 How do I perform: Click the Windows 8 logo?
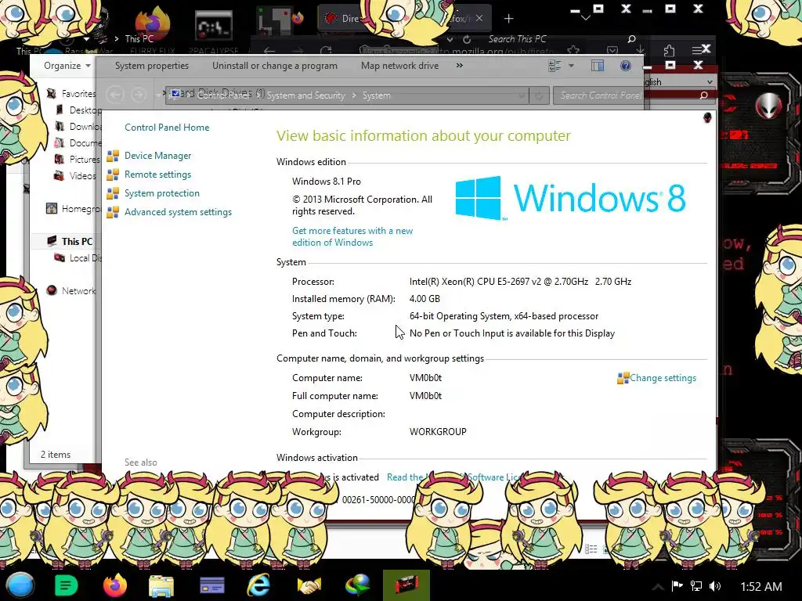click(570, 198)
